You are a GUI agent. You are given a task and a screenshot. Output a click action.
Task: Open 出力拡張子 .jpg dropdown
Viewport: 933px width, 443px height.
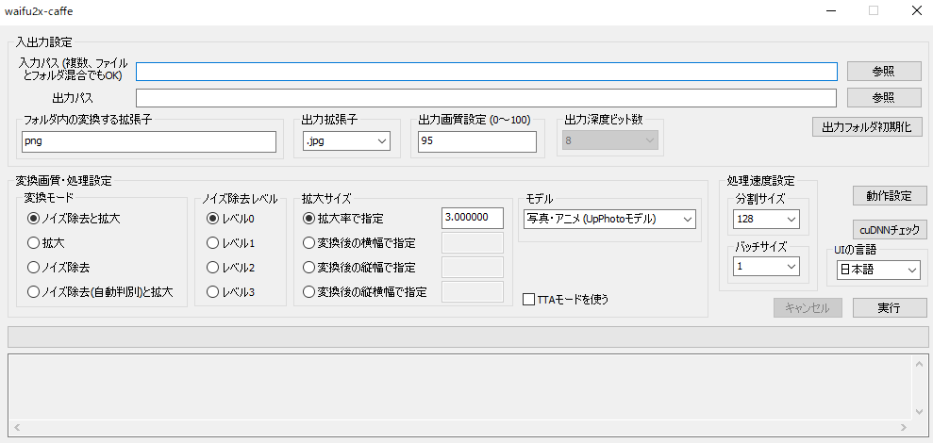click(x=346, y=141)
